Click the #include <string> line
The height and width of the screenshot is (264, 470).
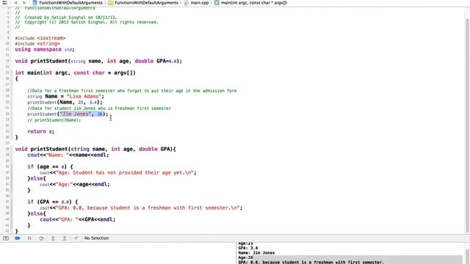(x=37, y=44)
